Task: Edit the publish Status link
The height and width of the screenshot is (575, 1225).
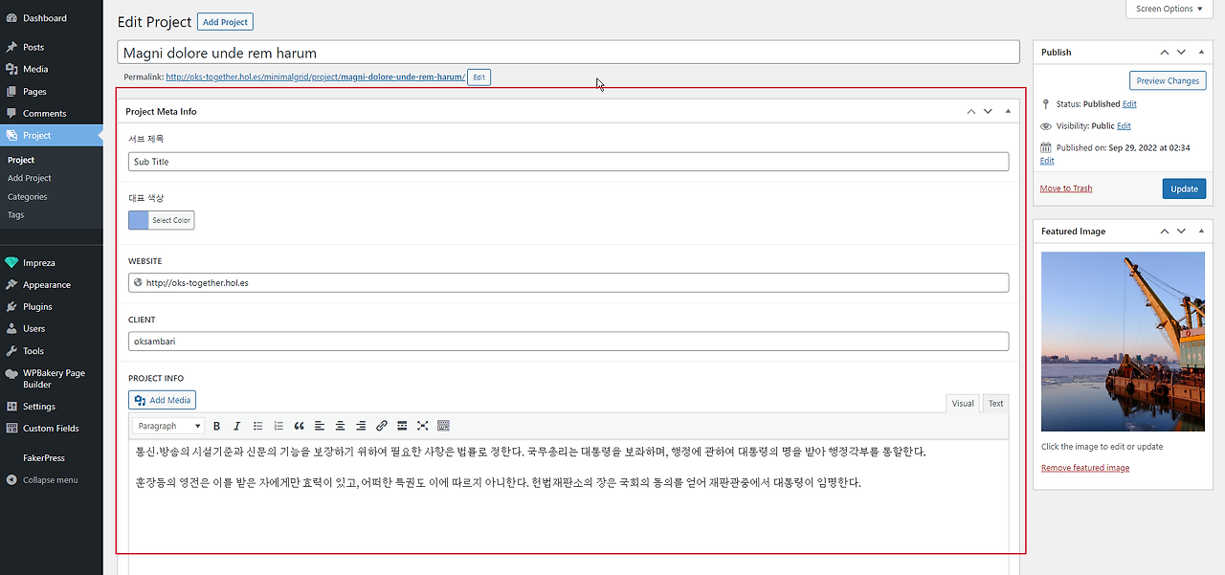Action: [1129, 104]
